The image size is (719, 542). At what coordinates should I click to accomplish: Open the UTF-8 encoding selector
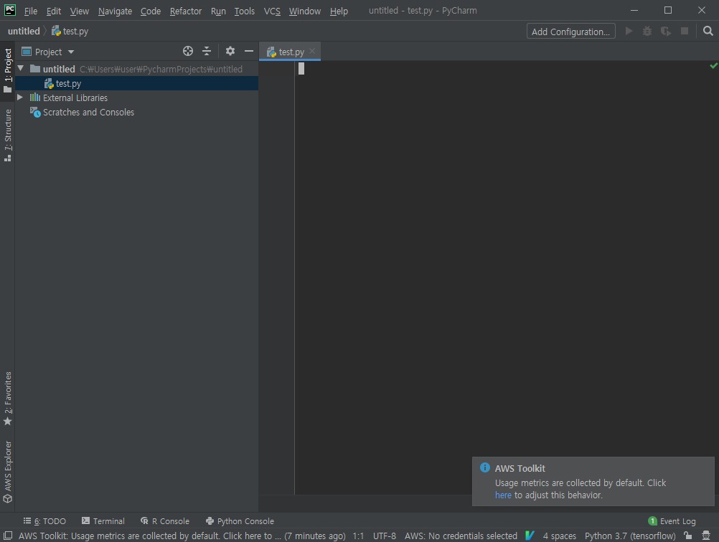pos(385,536)
